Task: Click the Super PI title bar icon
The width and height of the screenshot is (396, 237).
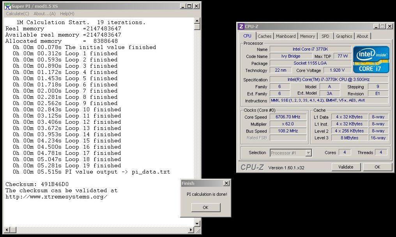Action: click(x=7, y=6)
